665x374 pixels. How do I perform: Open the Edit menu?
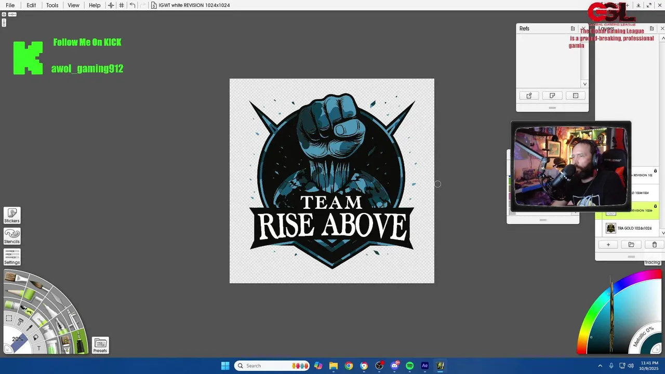click(31, 5)
